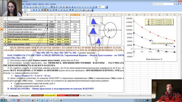Viewport: 182px width, 102px height.
Task: Click the Sort Descending icon
Action: (63, 7)
